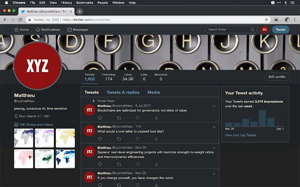View analytics of the Blockchains tweet

click(156, 118)
